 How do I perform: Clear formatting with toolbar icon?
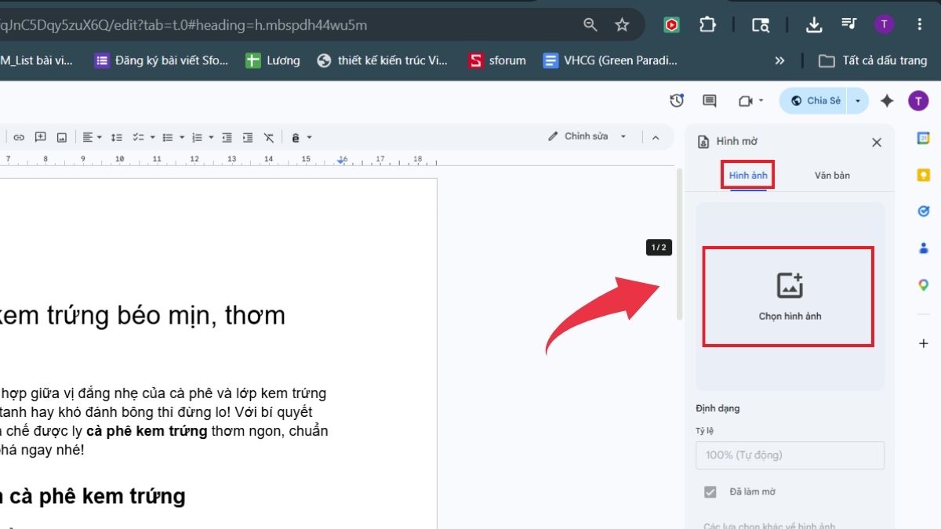coord(269,137)
